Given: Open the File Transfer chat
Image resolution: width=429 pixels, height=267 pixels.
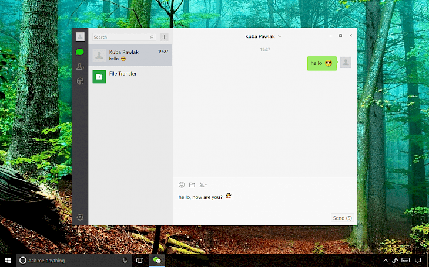Looking at the screenshot, I should (x=130, y=77).
